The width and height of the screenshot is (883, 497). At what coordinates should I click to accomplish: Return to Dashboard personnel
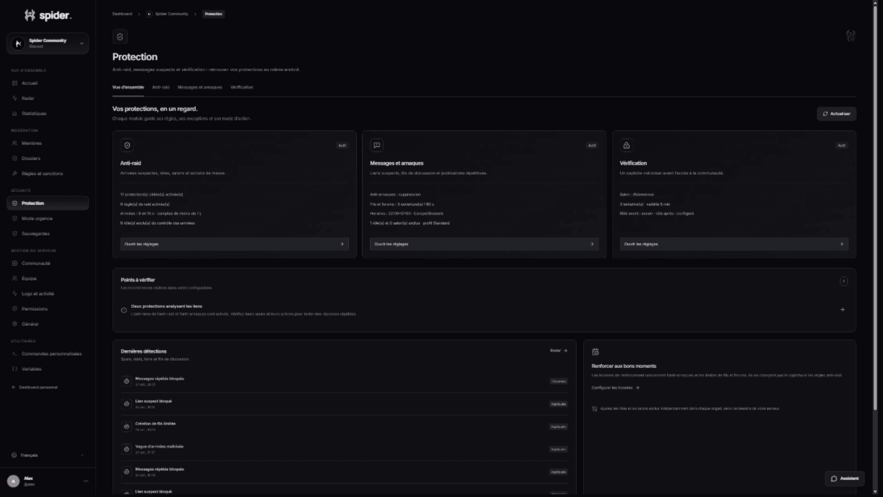[34, 387]
